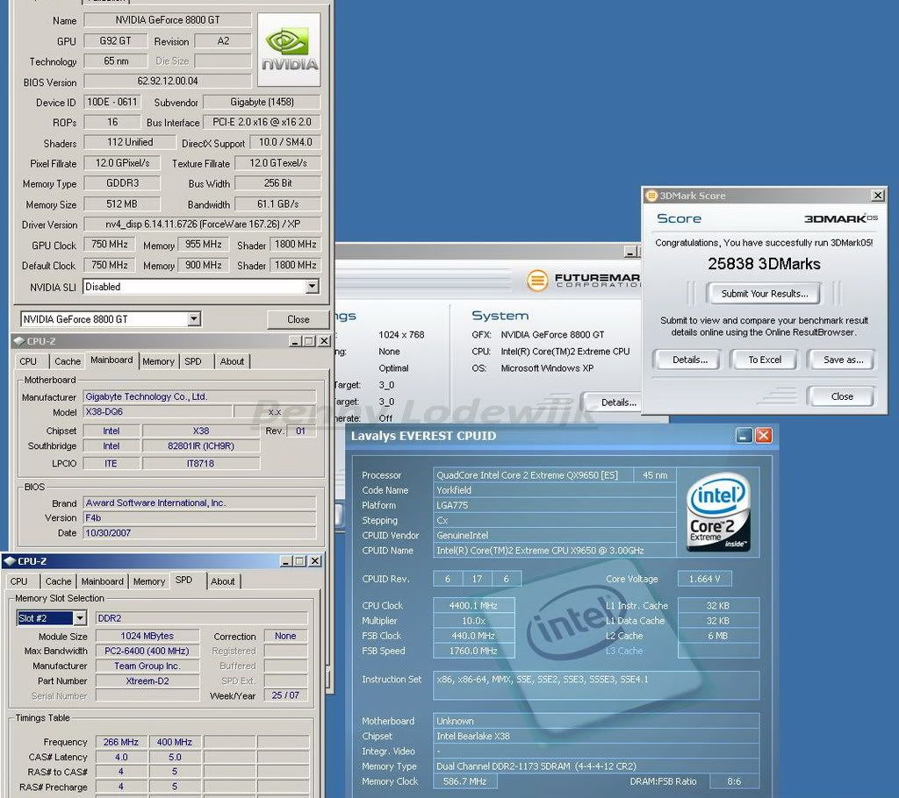Export score with To Excel button
Viewport: 899px width, 798px height.
pos(765,360)
